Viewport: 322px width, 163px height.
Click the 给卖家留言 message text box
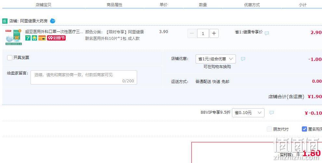click(84, 77)
